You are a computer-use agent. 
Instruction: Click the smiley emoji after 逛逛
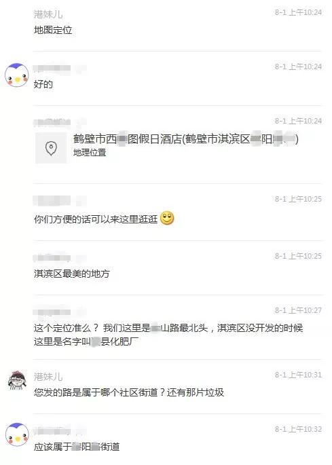167,219
